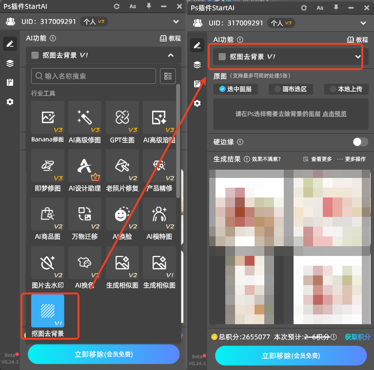Click the tool list scrollbar in left panel

tap(178, 141)
